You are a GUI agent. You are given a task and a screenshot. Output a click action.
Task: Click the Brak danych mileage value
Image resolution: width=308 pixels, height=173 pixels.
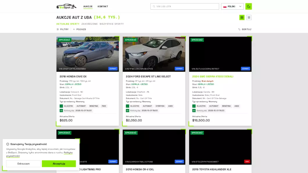pos(207,81)
